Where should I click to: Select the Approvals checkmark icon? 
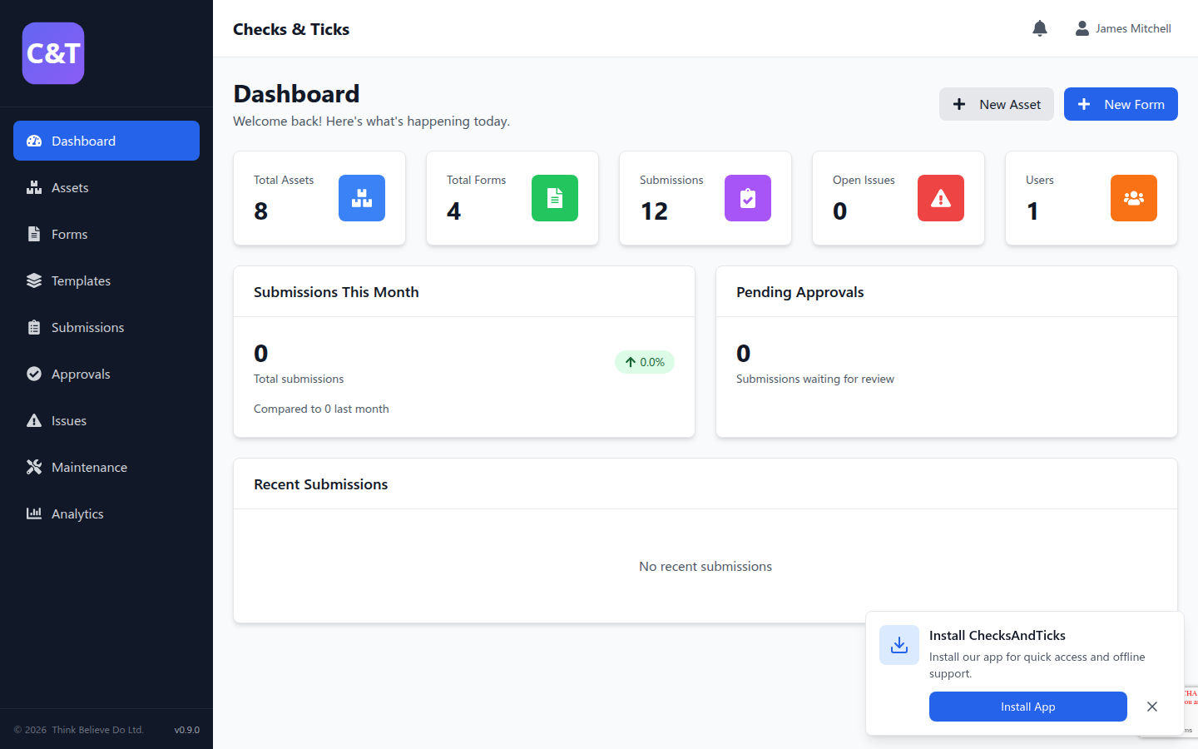(x=34, y=374)
